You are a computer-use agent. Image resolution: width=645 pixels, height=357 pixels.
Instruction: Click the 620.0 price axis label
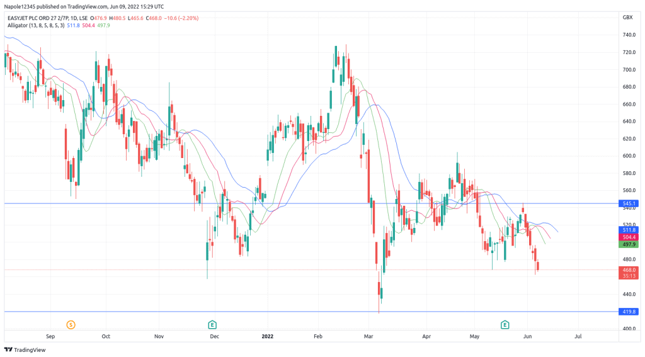pyautogui.click(x=629, y=139)
